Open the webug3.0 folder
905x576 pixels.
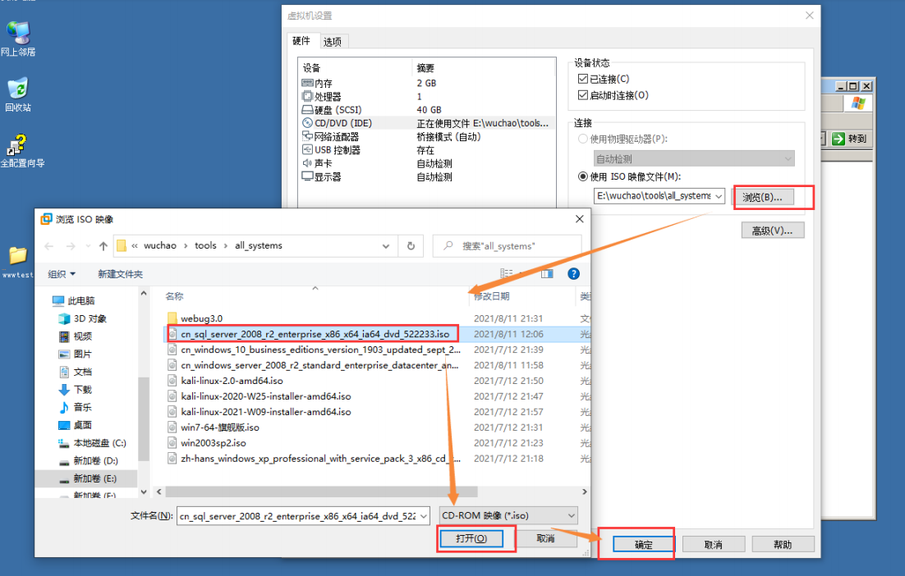pos(201,318)
